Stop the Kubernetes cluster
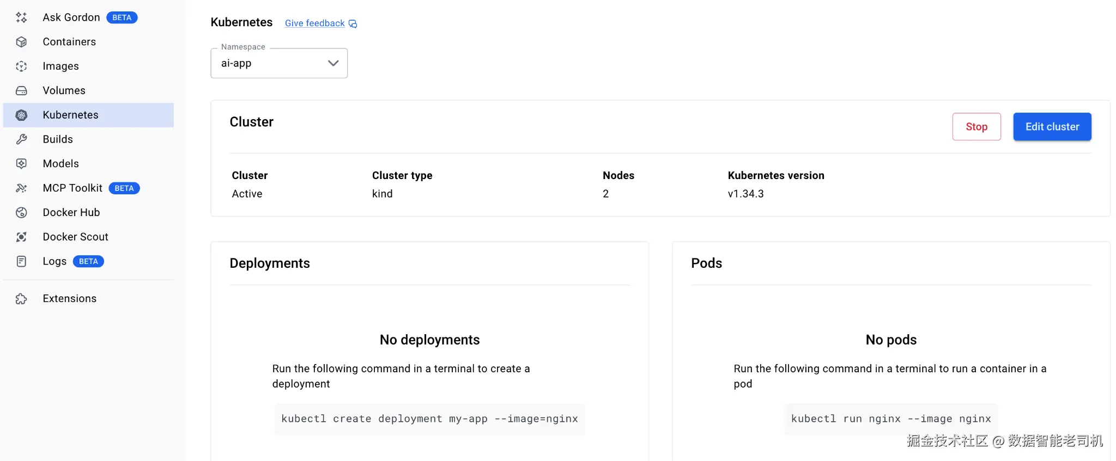 (x=976, y=127)
